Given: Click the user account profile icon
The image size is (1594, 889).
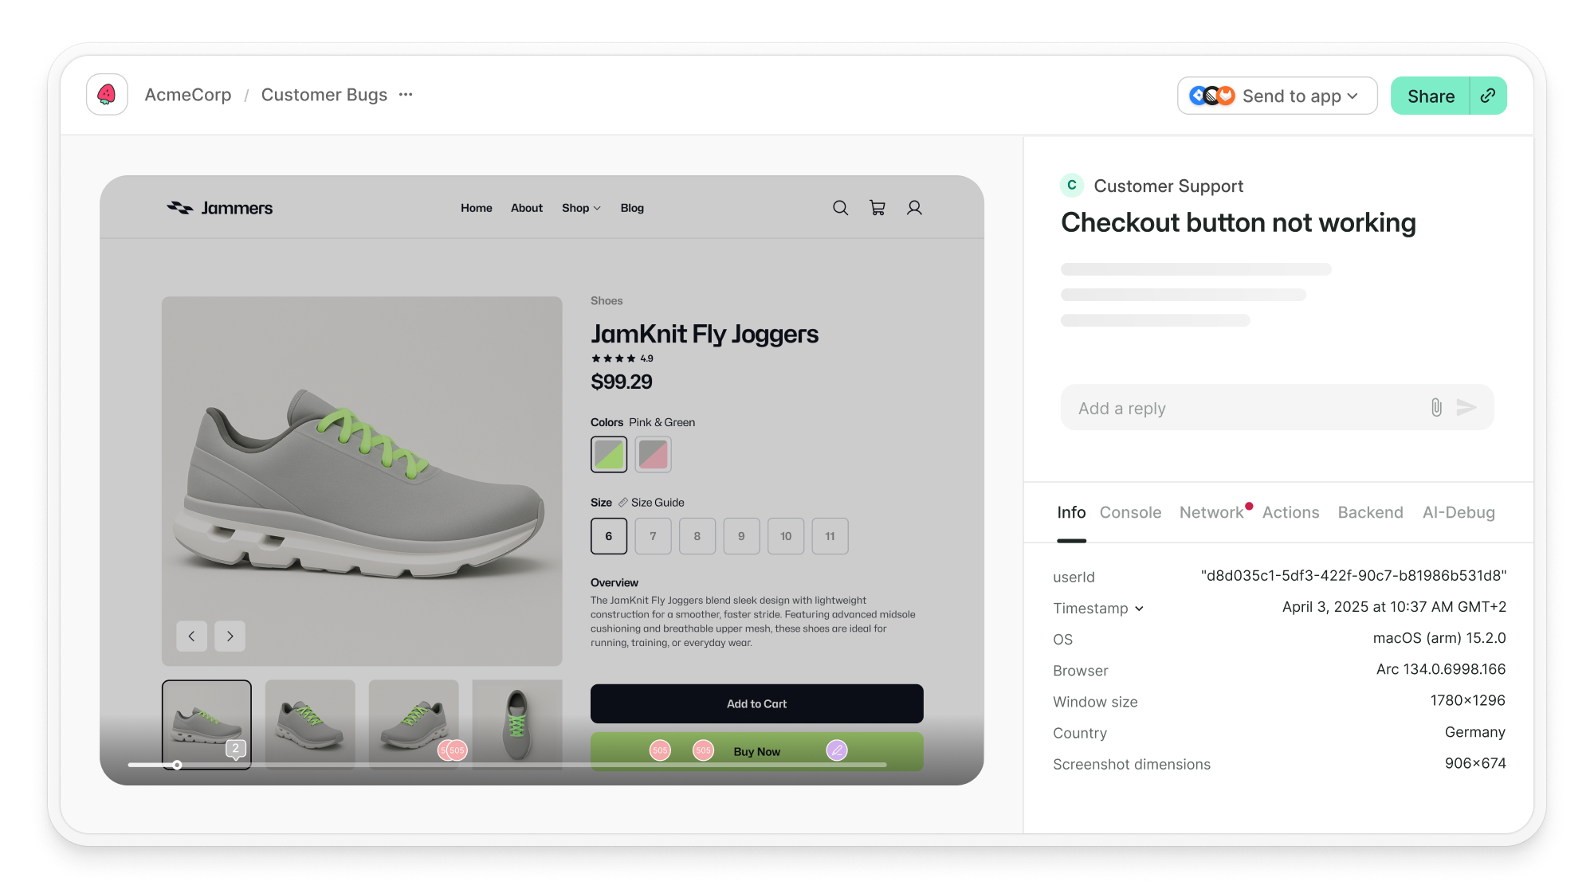Looking at the screenshot, I should 914,208.
